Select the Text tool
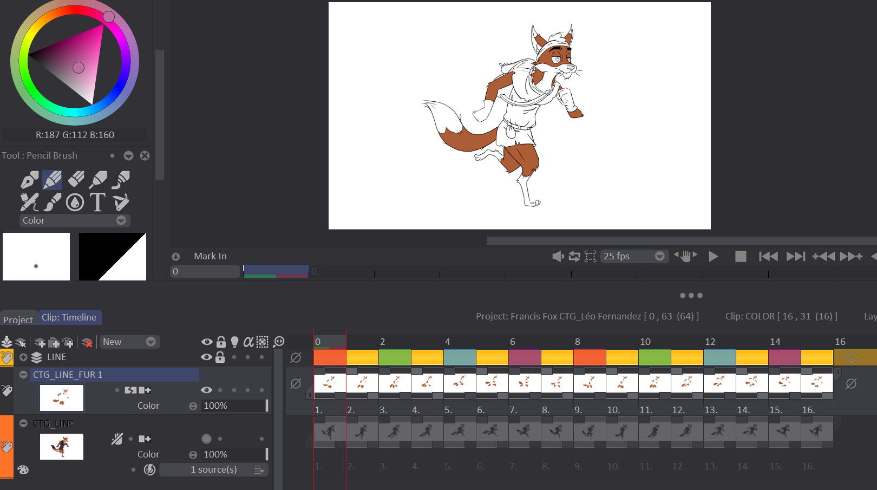The image size is (877, 490). pyautogui.click(x=97, y=201)
